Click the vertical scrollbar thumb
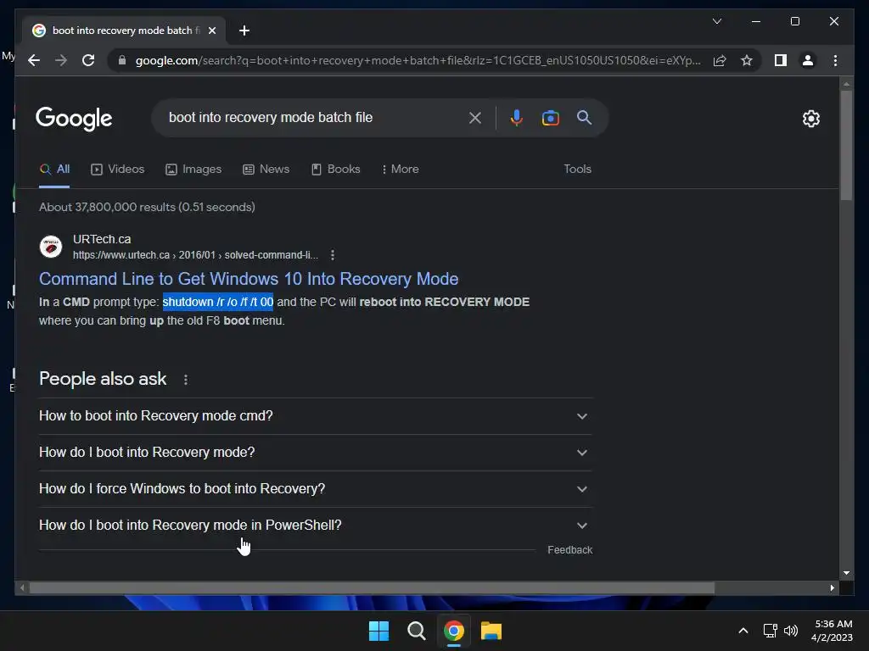The image size is (869, 651). [x=846, y=145]
